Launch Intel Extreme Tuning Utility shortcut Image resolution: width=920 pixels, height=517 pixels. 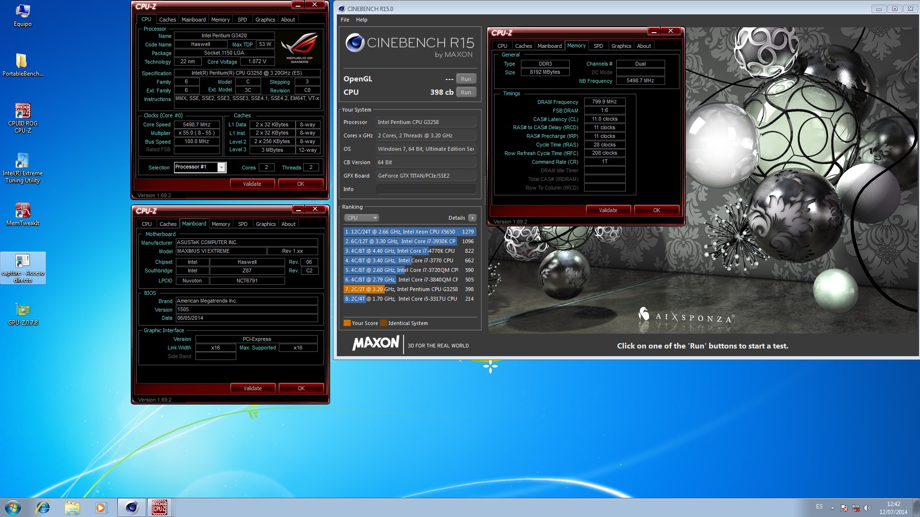[23, 168]
